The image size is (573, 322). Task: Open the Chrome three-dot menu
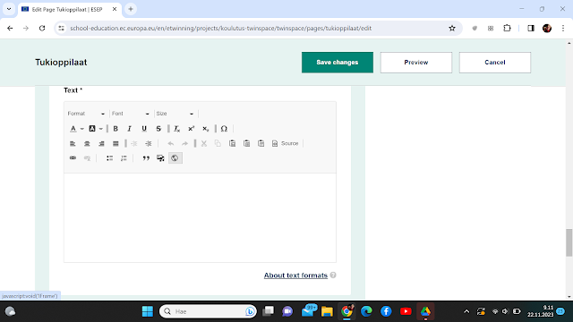563,28
